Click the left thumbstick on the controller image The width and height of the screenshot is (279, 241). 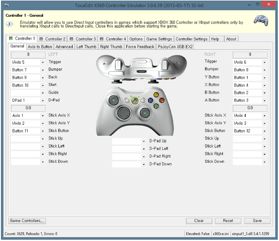[113, 100]
